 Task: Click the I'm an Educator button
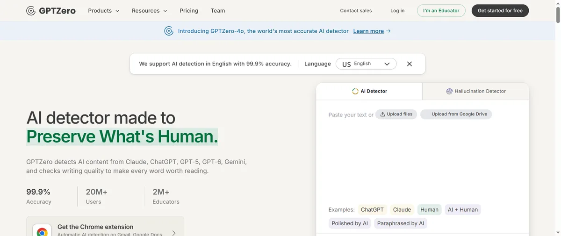coord(441,11)
